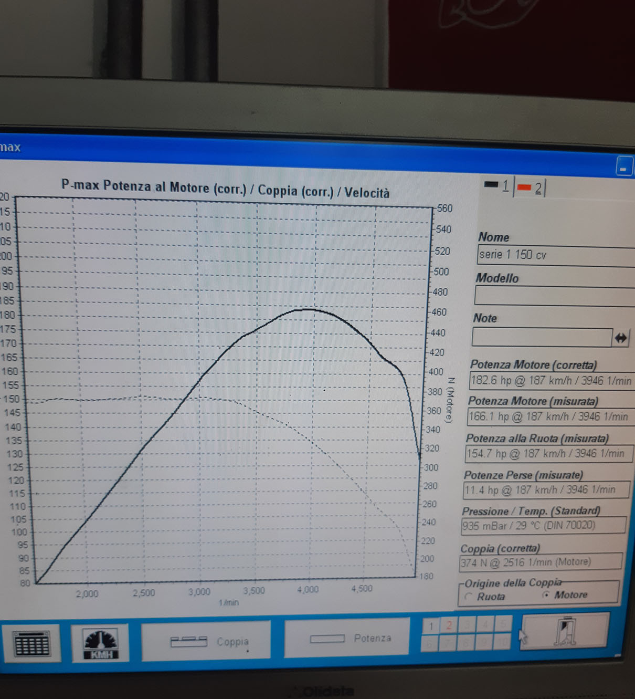Open the data table grid icon
The width and height of the screenshot is (635, 699).
click(31, 643)
